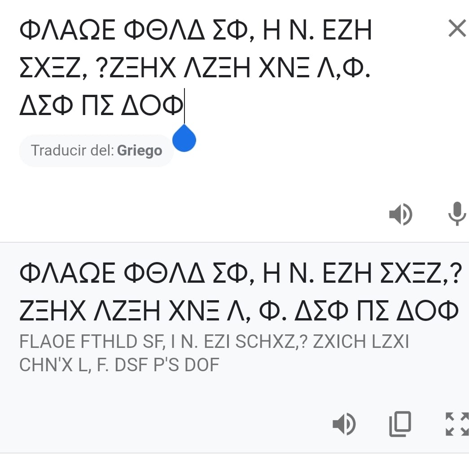Tap the microphone for voice input

(457, 214)
